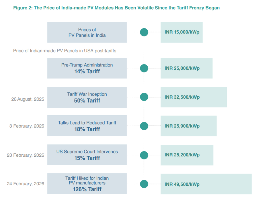Click the dot next to 18% Tariff row
This screenshot has height=204, width=261.
point(144,126)
